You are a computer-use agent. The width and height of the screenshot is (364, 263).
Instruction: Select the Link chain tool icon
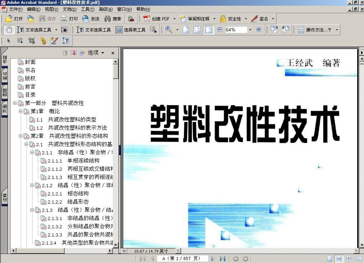click(43, 41)
